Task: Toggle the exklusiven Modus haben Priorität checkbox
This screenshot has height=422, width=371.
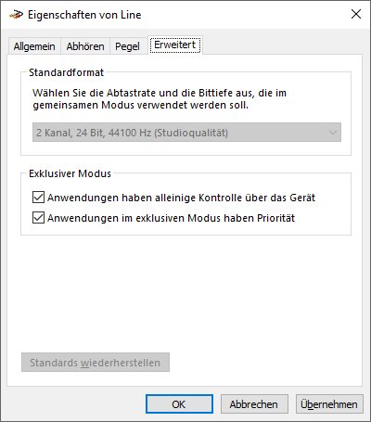Action: pos(38,218)
